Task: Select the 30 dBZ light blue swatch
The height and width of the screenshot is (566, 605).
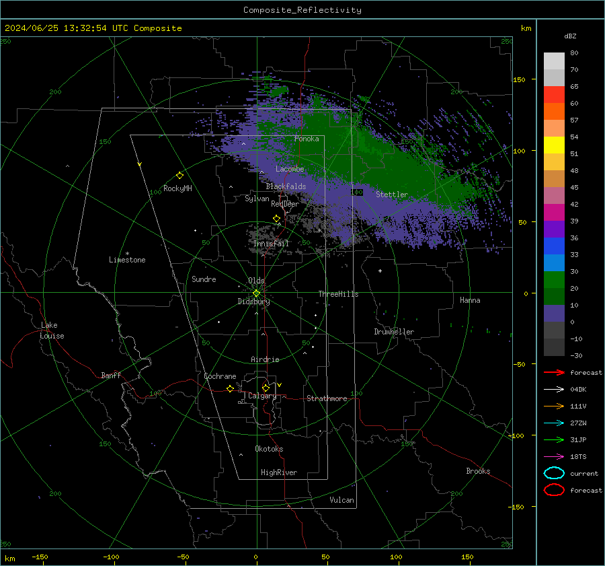Action: click(x=554, y=262)
